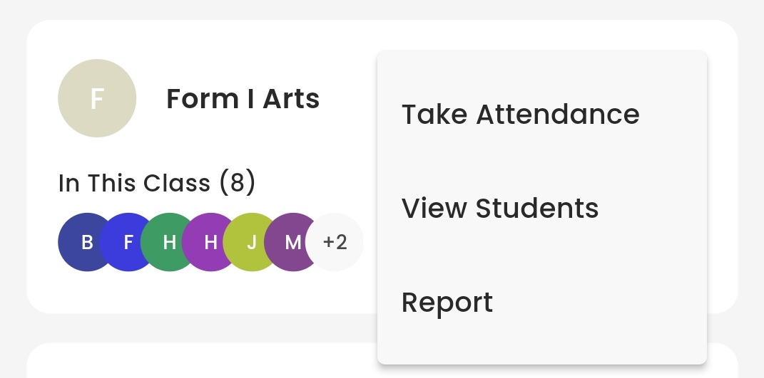Click empty white space under student avatars
The image size is (764, 378).
(x=200, y=292)
